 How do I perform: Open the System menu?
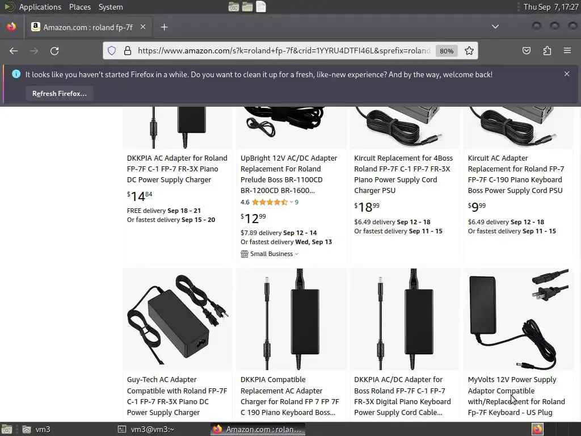pos(111,7)
